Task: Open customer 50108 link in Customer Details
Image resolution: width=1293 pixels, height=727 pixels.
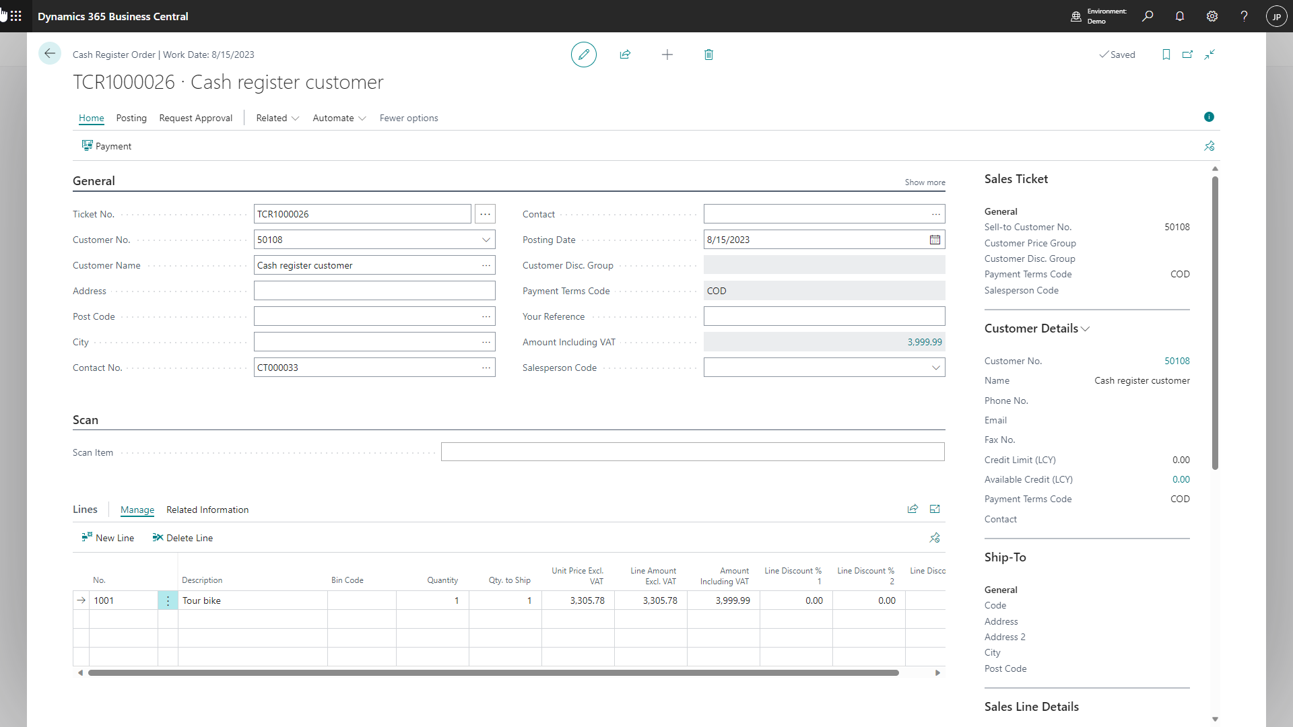Action: (1177, 361)
